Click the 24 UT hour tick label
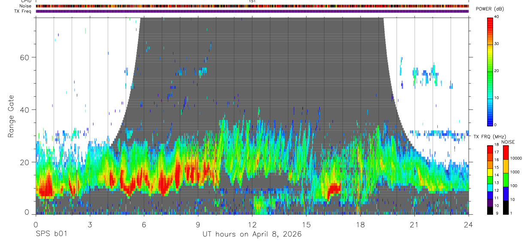Image resolution: width=527 pixels, height=243 pixels. pyautogui.click(x=469, y=224)
